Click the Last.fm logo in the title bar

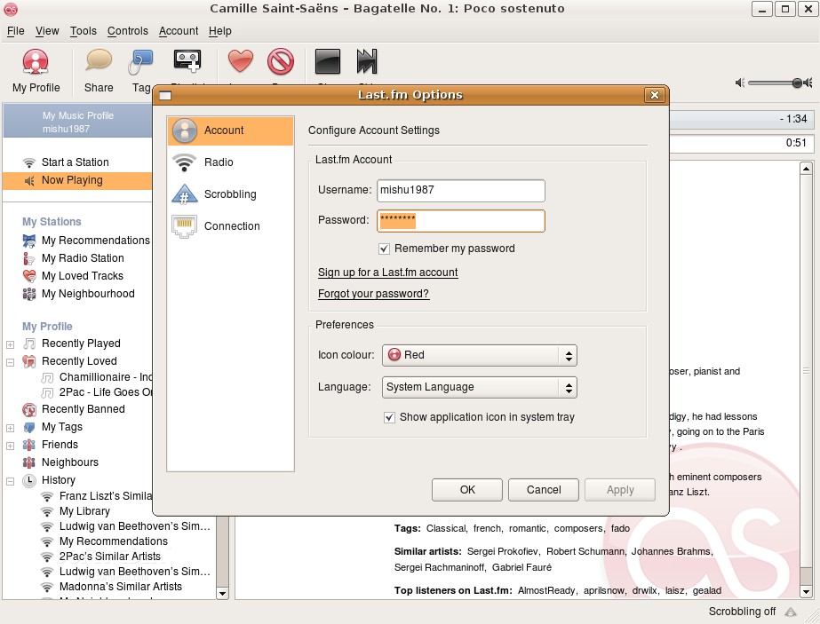coord(11,9)
